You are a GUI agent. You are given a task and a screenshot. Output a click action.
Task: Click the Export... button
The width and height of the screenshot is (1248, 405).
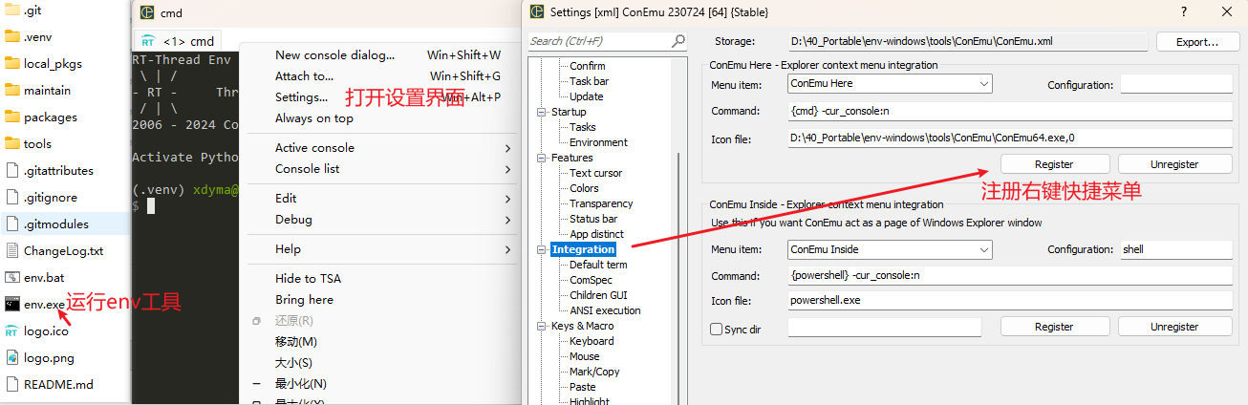[1197, 42]
